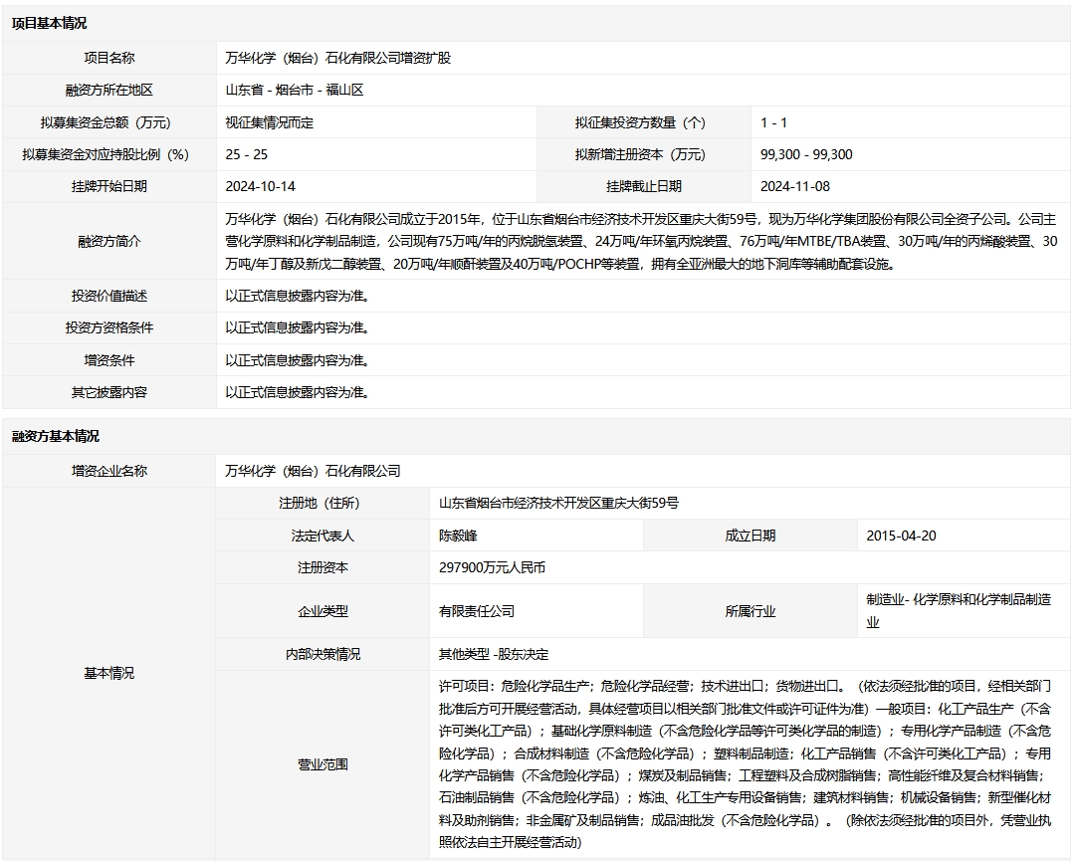Image resolution: width=1075 pixels, height=861 pixels.
Task: Select the 注册资本 label
Action: point(322,567)
